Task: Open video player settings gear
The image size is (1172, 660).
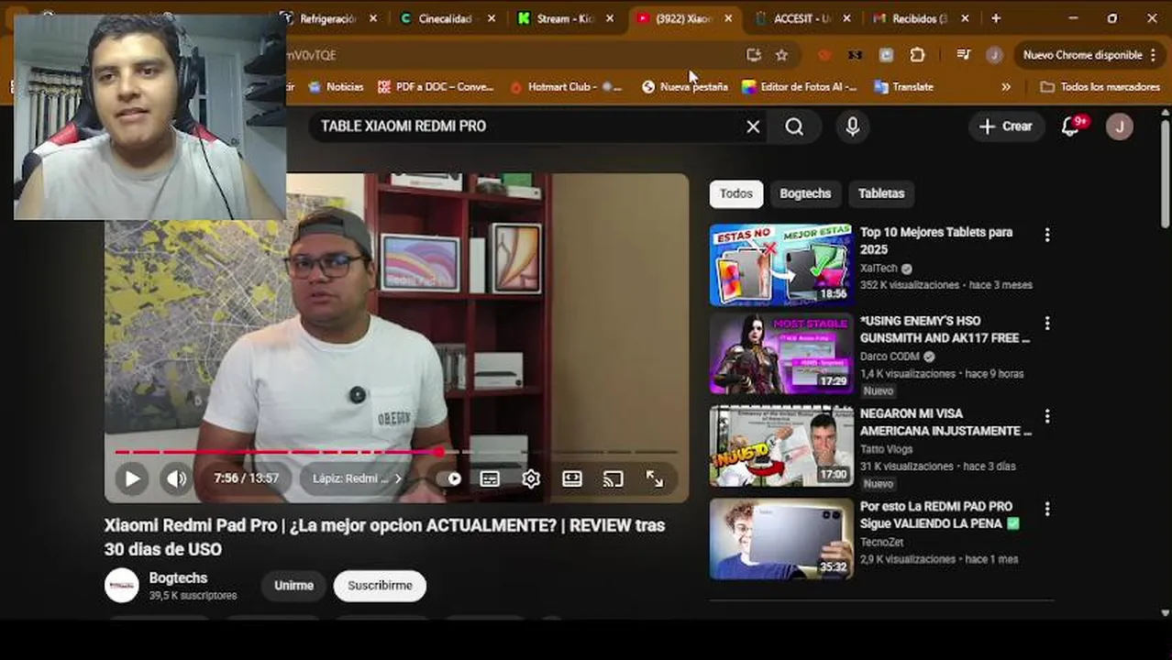Action: [x=531, y=478]
